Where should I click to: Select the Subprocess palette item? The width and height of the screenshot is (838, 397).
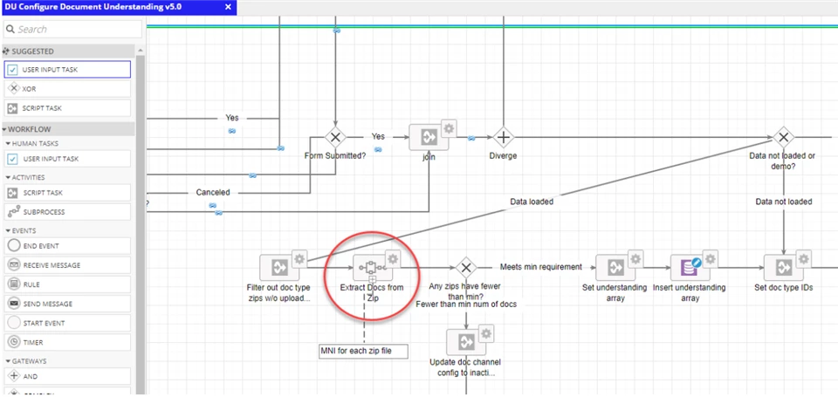(x=67, y=212)
